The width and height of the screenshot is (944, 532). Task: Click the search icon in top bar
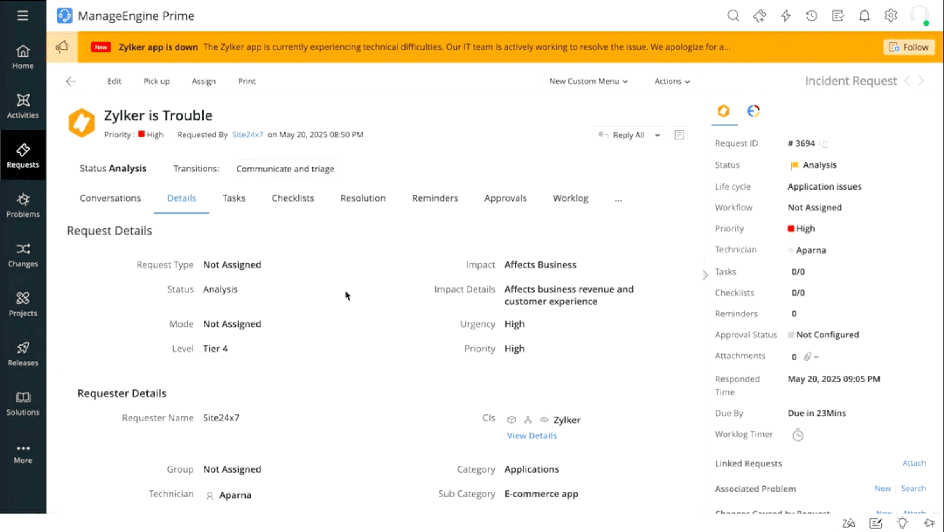733,16
